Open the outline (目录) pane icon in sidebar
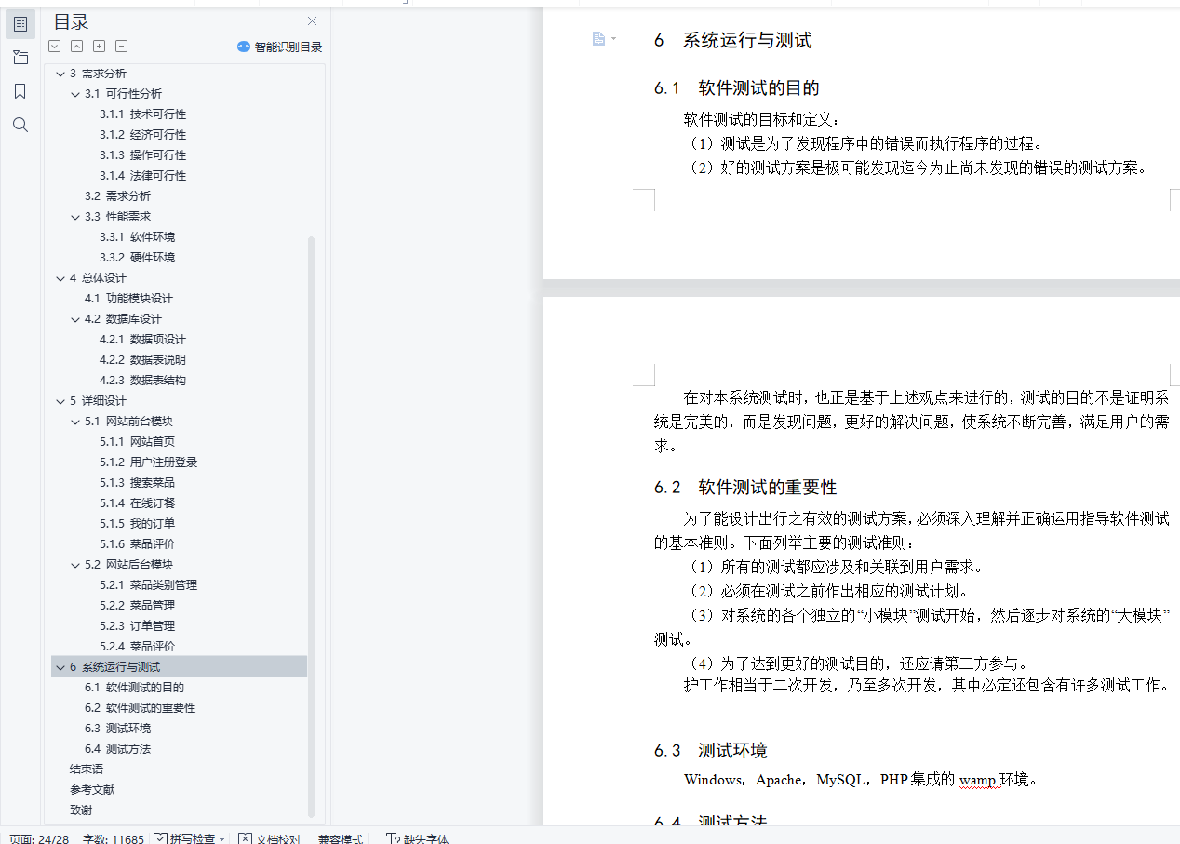This screenshot has height=844, width=1180. tap(20, 23)
